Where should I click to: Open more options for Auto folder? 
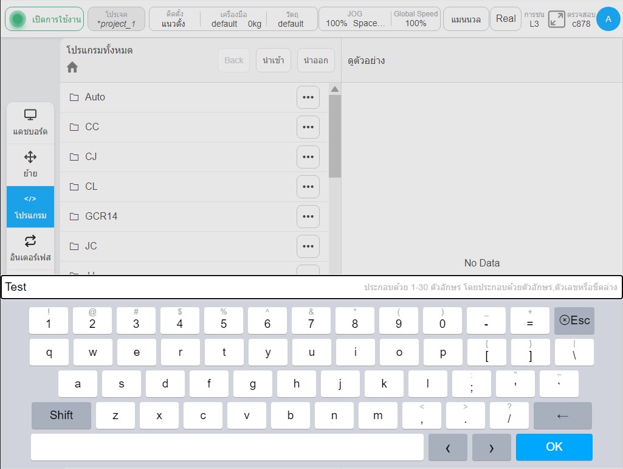pyautogui.click(x=308, y=97)
